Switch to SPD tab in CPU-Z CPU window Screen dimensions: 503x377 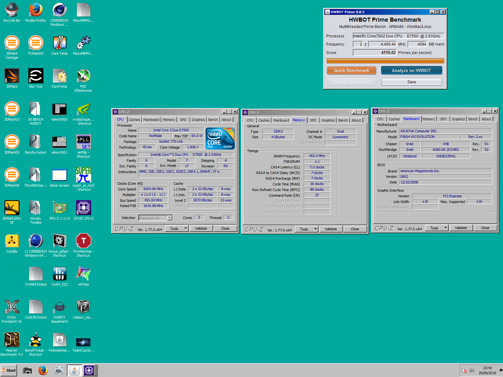[183, 120]
